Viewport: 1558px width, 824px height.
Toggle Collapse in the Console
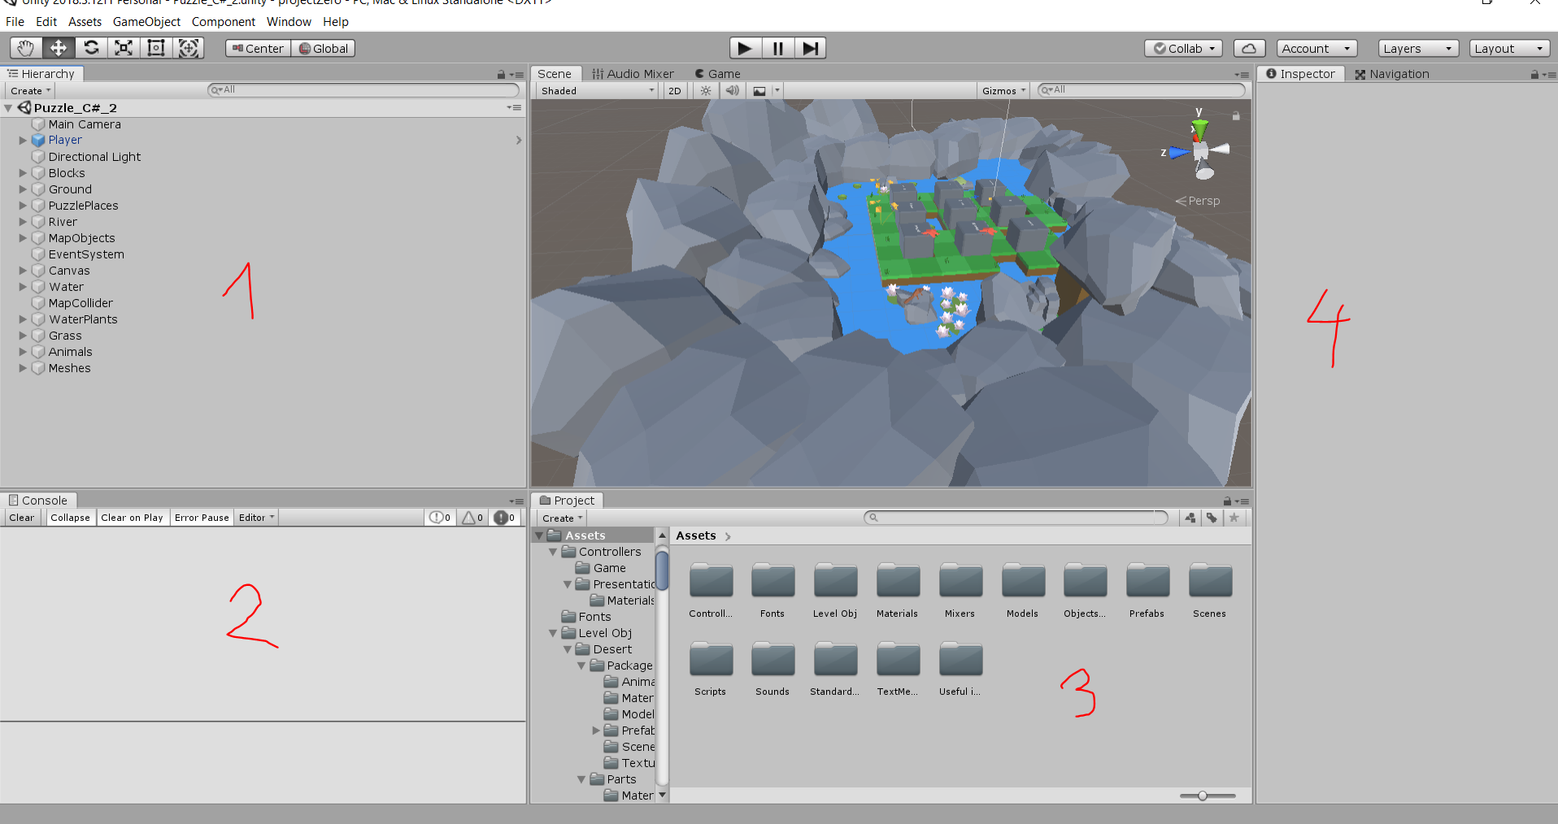point(70,518)
